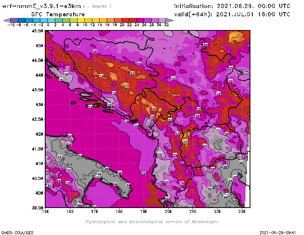
Task: Click the legend tick label 32
Action: coord(166,25)
